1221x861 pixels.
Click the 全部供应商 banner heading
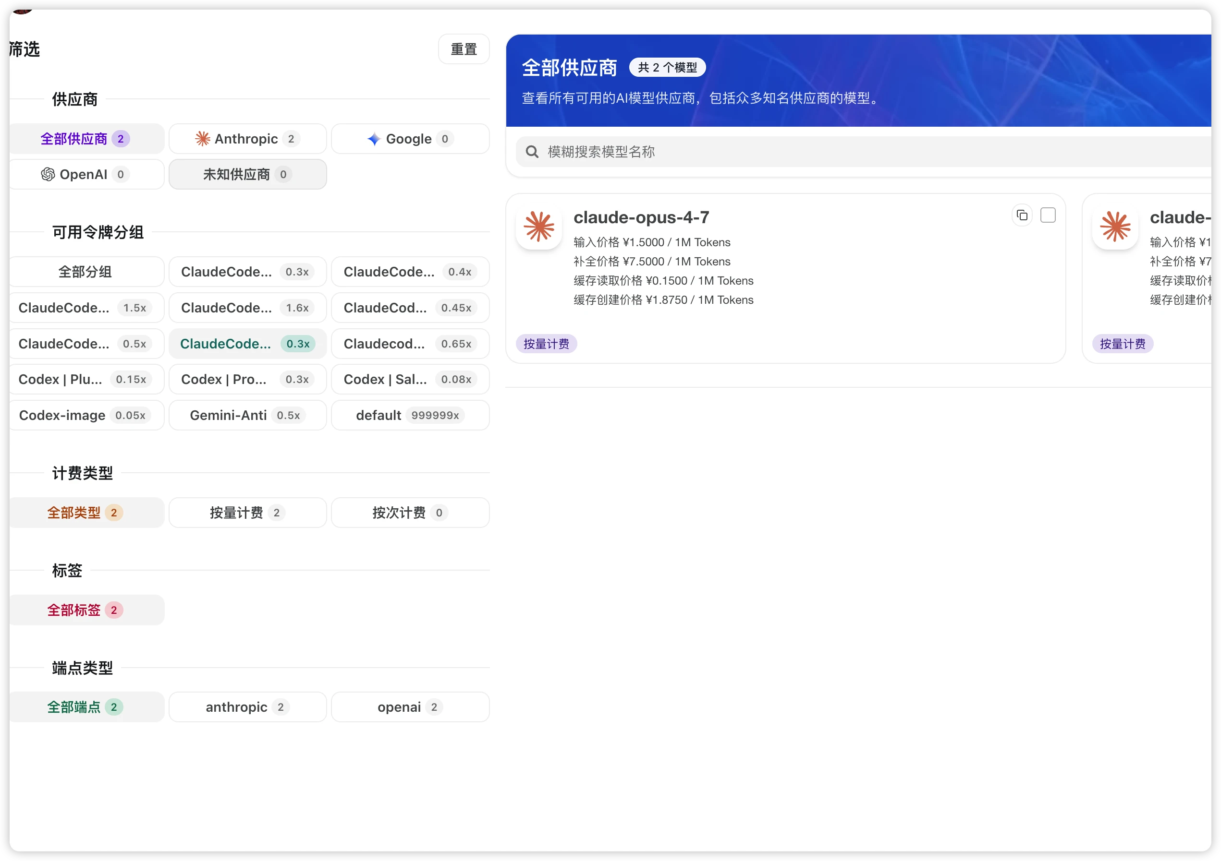point(569,68)
